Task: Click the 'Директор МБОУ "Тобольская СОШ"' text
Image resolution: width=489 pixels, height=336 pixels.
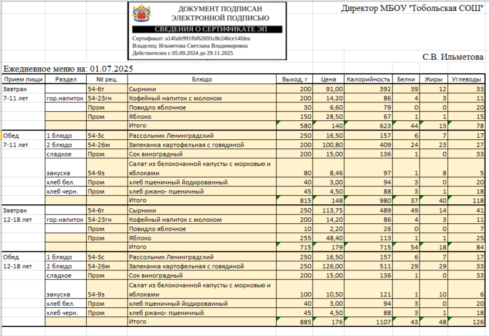Action: 412,8
